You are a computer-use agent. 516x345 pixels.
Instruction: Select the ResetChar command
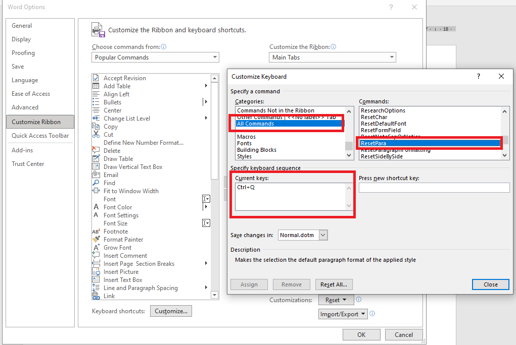click(374, 117)
